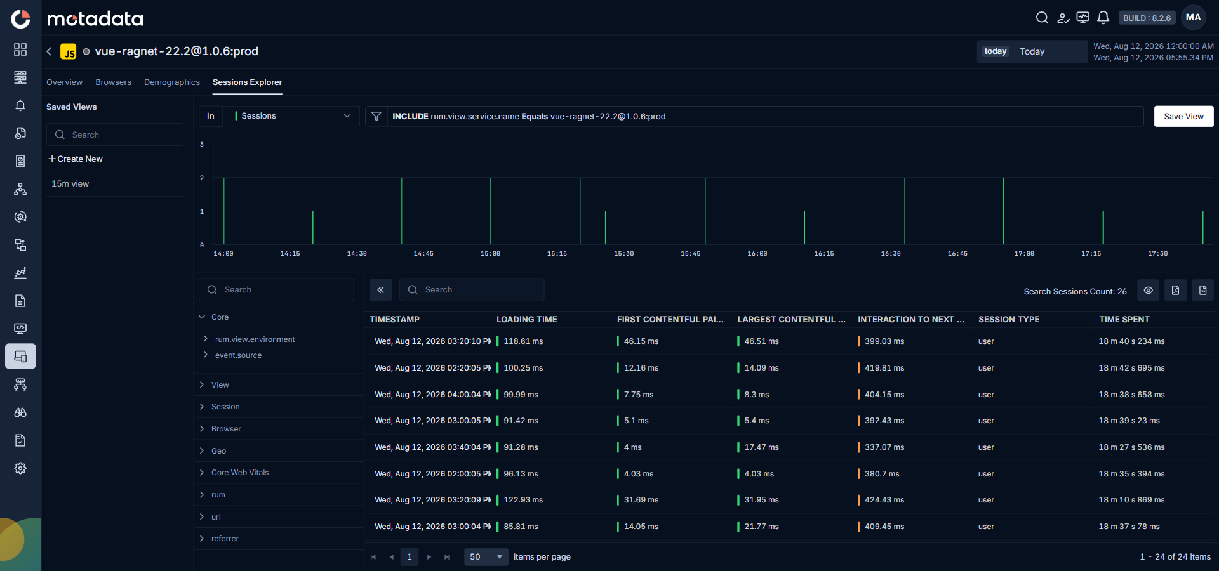Open the Sessions dropdown
The image size is (1219, 571).
coord(291,116)
